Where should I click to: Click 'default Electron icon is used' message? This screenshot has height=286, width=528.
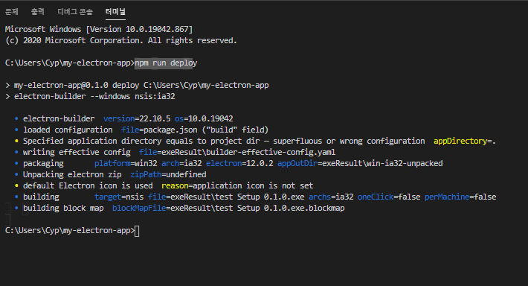(x=88, y=186)
